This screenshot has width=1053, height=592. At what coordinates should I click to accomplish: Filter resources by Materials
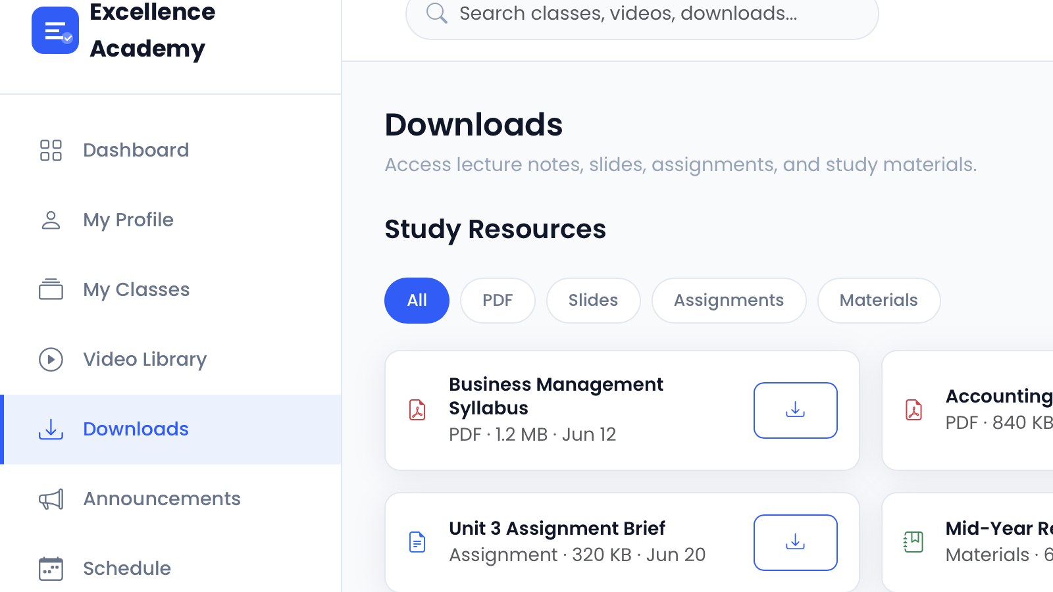click(879, 301)
